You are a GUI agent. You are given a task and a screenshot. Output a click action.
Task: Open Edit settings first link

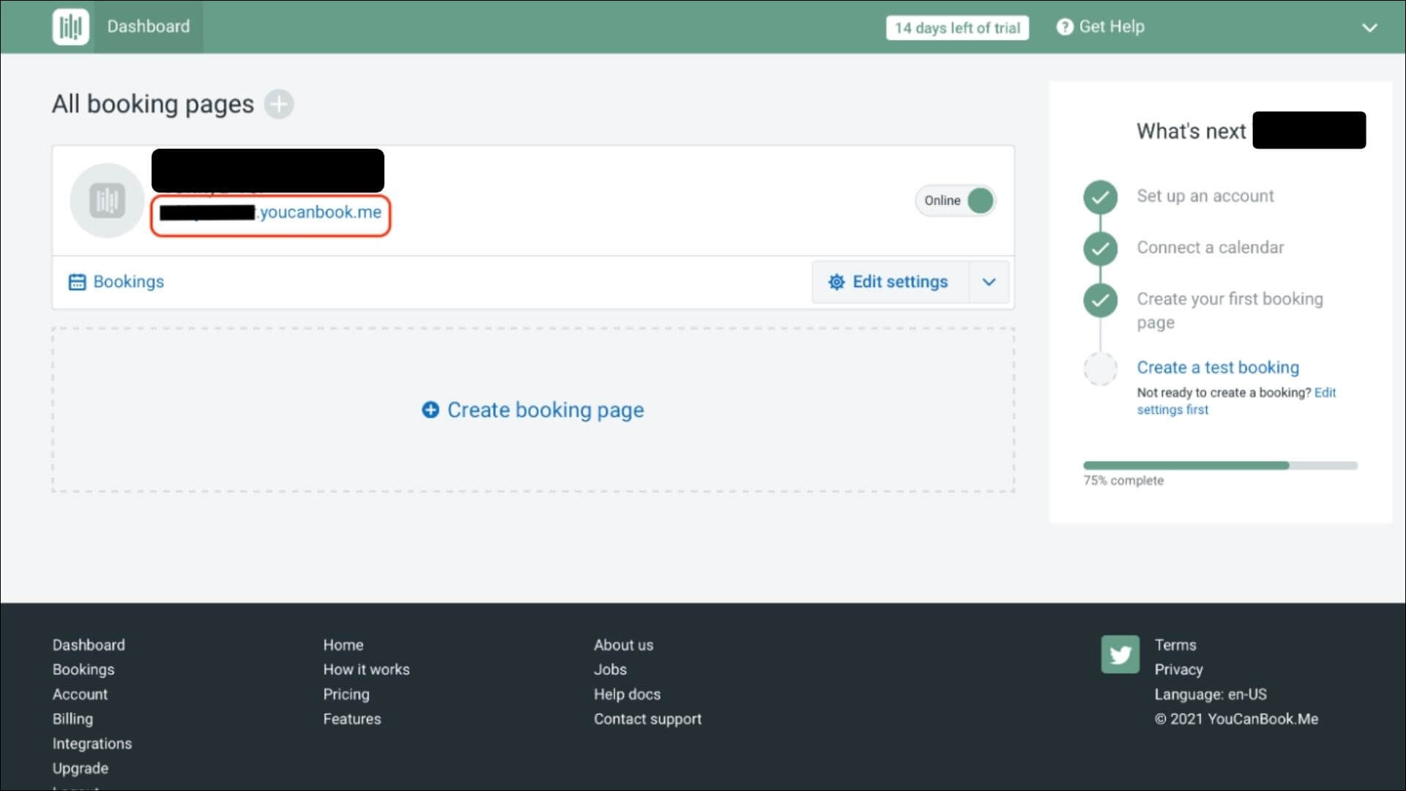pyautogui.click(x=1172, y=410)
